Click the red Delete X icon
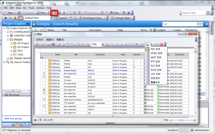215x134 pixels. 60,13
